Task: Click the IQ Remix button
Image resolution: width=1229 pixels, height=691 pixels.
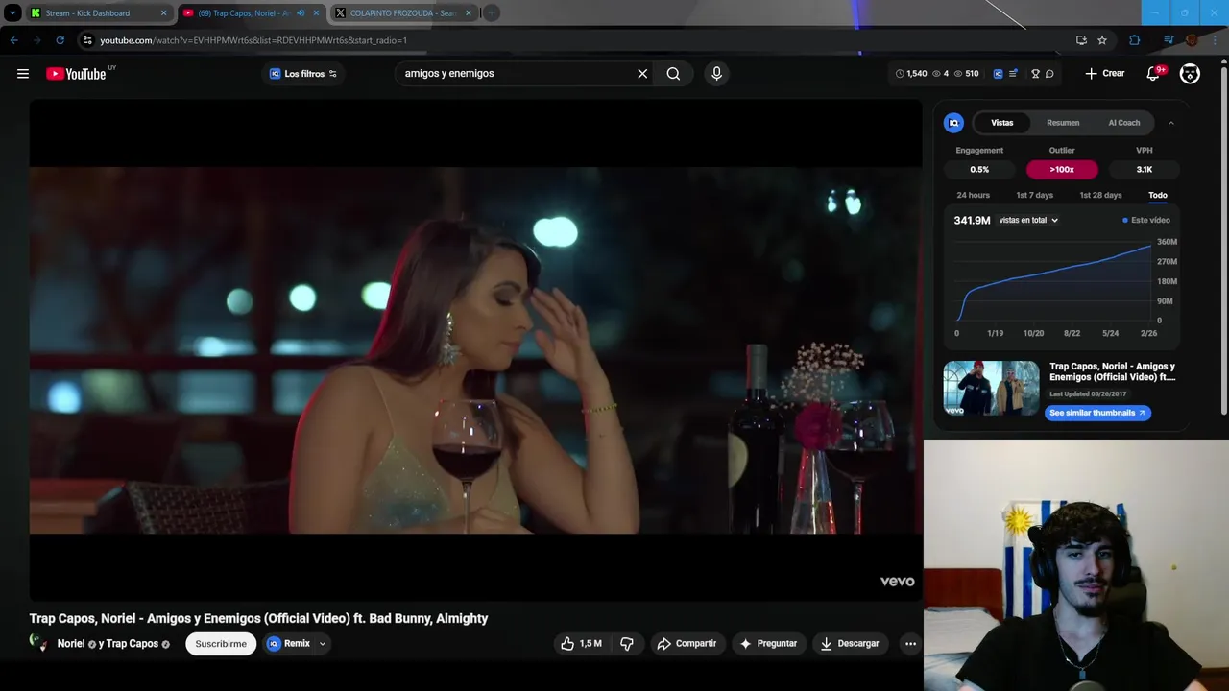Action: click(289, 644)
